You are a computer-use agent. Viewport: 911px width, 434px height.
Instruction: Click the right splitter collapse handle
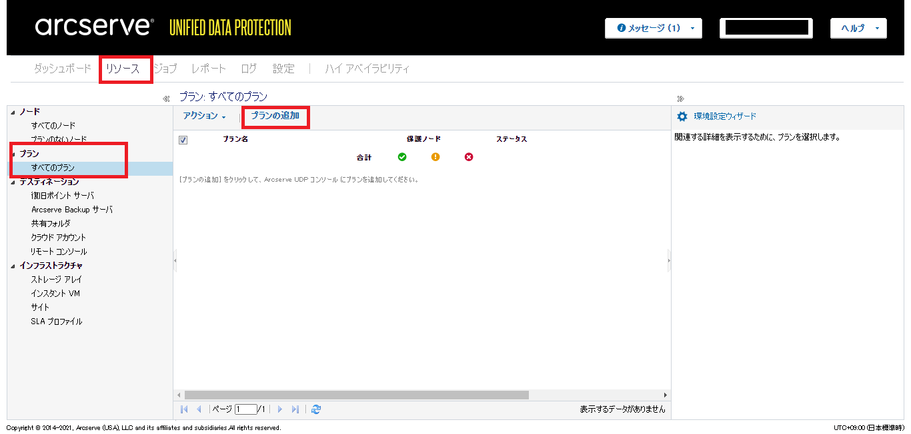(x=669, y=260)
